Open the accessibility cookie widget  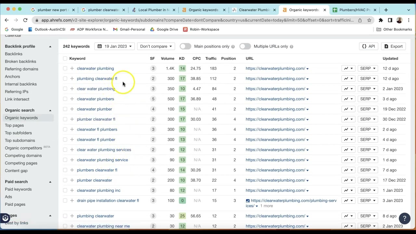pyautogui.click(x=5, y=218)
